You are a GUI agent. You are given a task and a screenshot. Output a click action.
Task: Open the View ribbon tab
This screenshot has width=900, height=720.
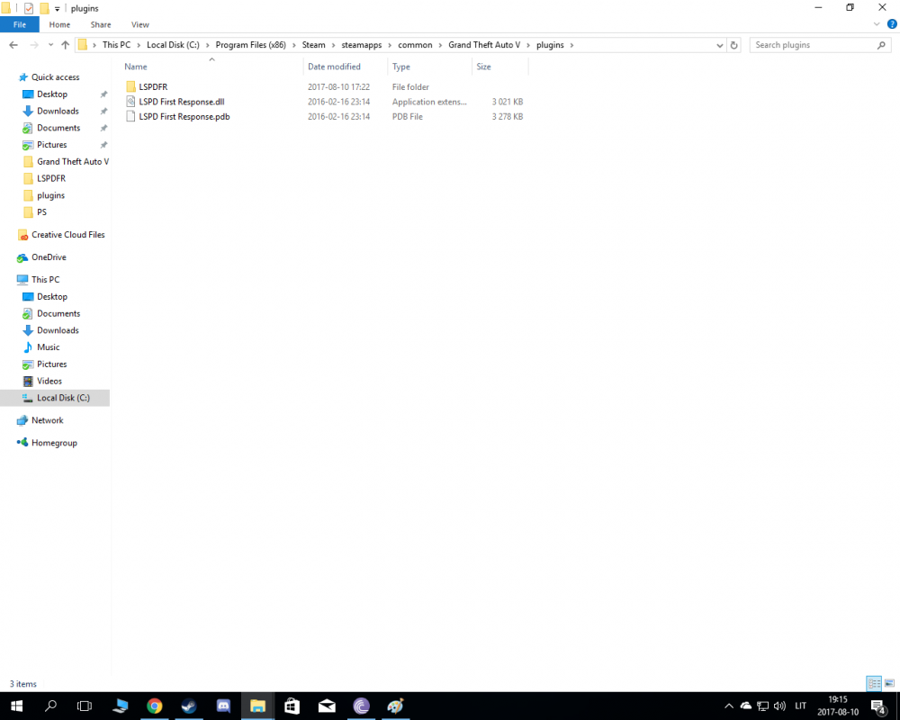click(140, 24)
